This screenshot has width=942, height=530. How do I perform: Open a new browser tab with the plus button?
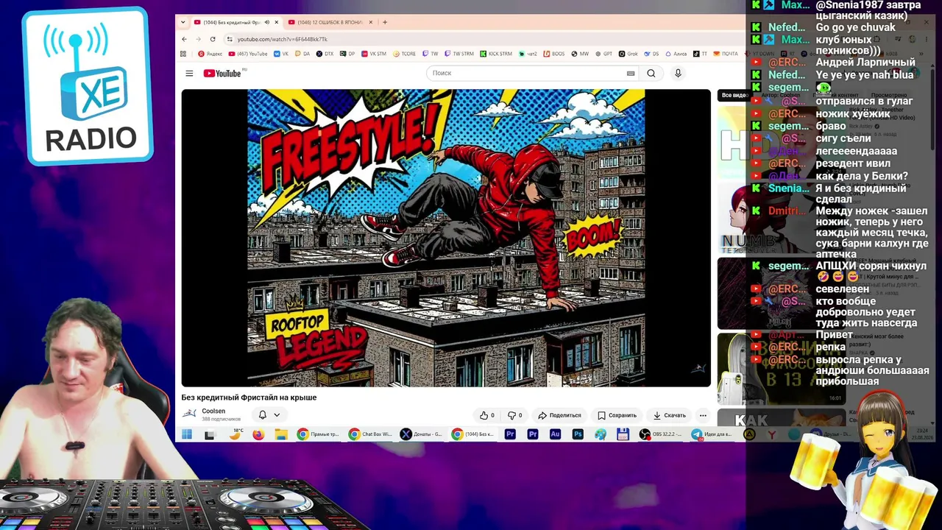point(385,23)
